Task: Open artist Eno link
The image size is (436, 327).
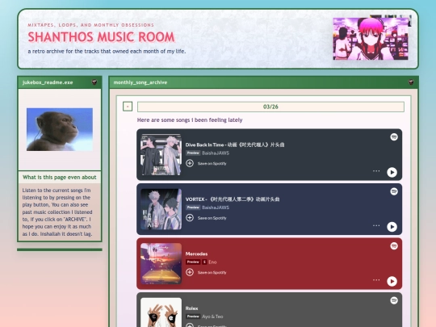Action: coord(212,262)
